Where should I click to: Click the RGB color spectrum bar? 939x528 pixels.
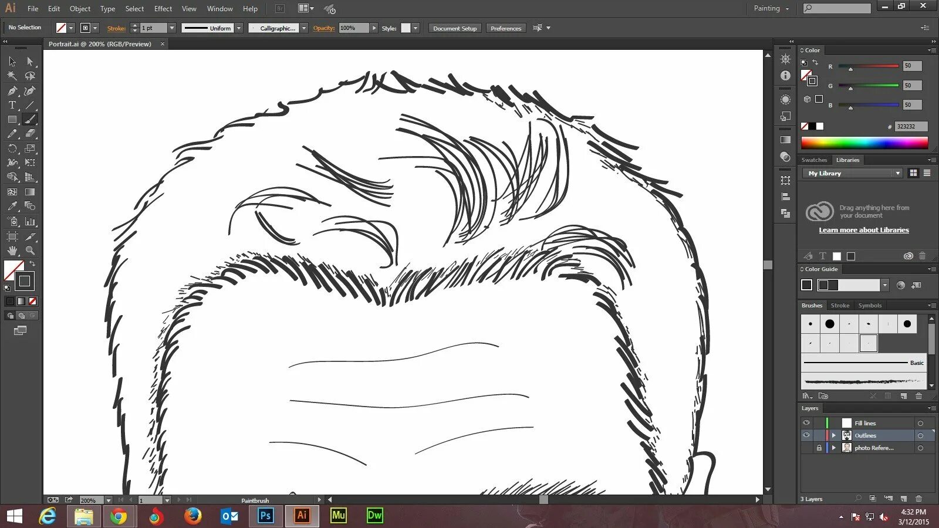tap(864, 143)
